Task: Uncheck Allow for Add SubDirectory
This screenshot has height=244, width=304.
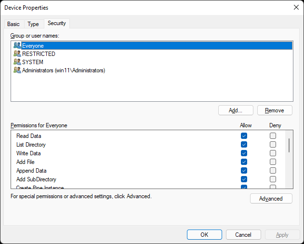Action: [244, 179]
